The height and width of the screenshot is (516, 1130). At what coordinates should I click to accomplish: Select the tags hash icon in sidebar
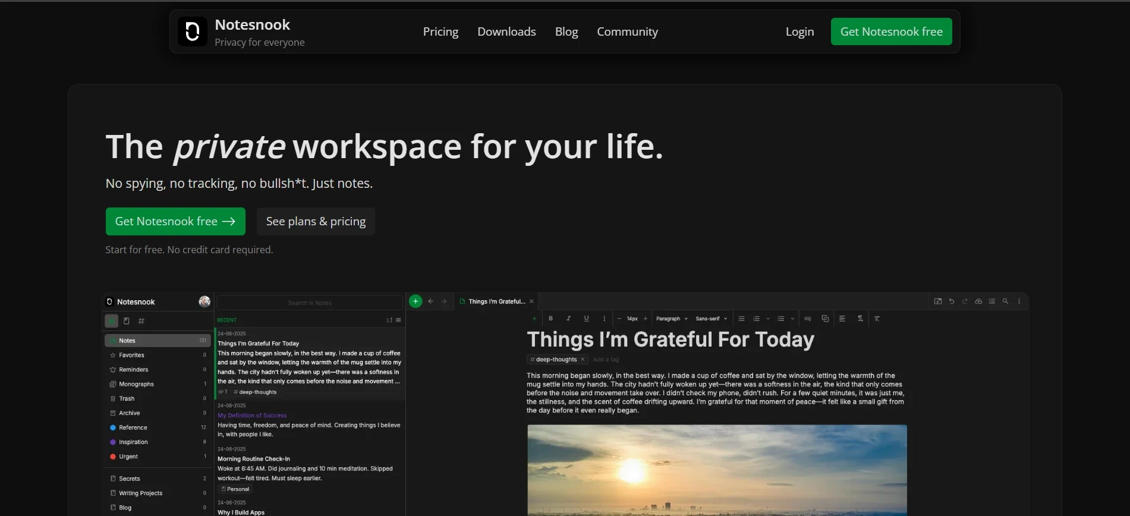(141, 321)
